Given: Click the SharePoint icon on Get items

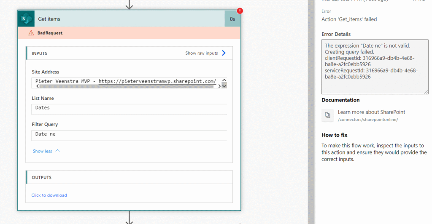Looking at the screenshot, I should (x=26, y=19).
